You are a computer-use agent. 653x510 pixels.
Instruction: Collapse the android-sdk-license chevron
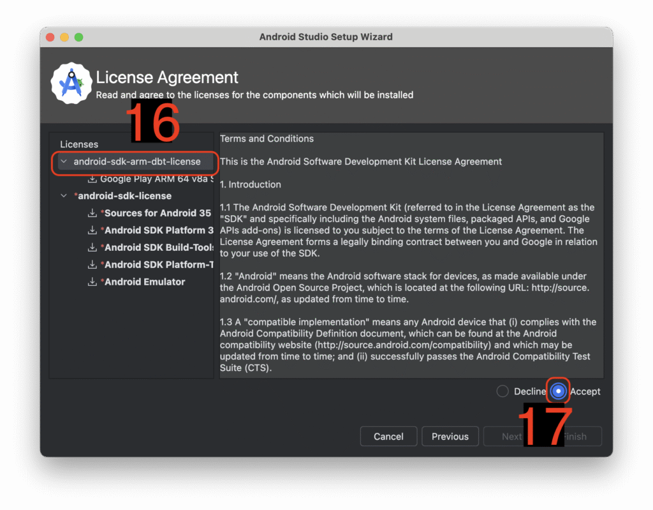point(64,195)
